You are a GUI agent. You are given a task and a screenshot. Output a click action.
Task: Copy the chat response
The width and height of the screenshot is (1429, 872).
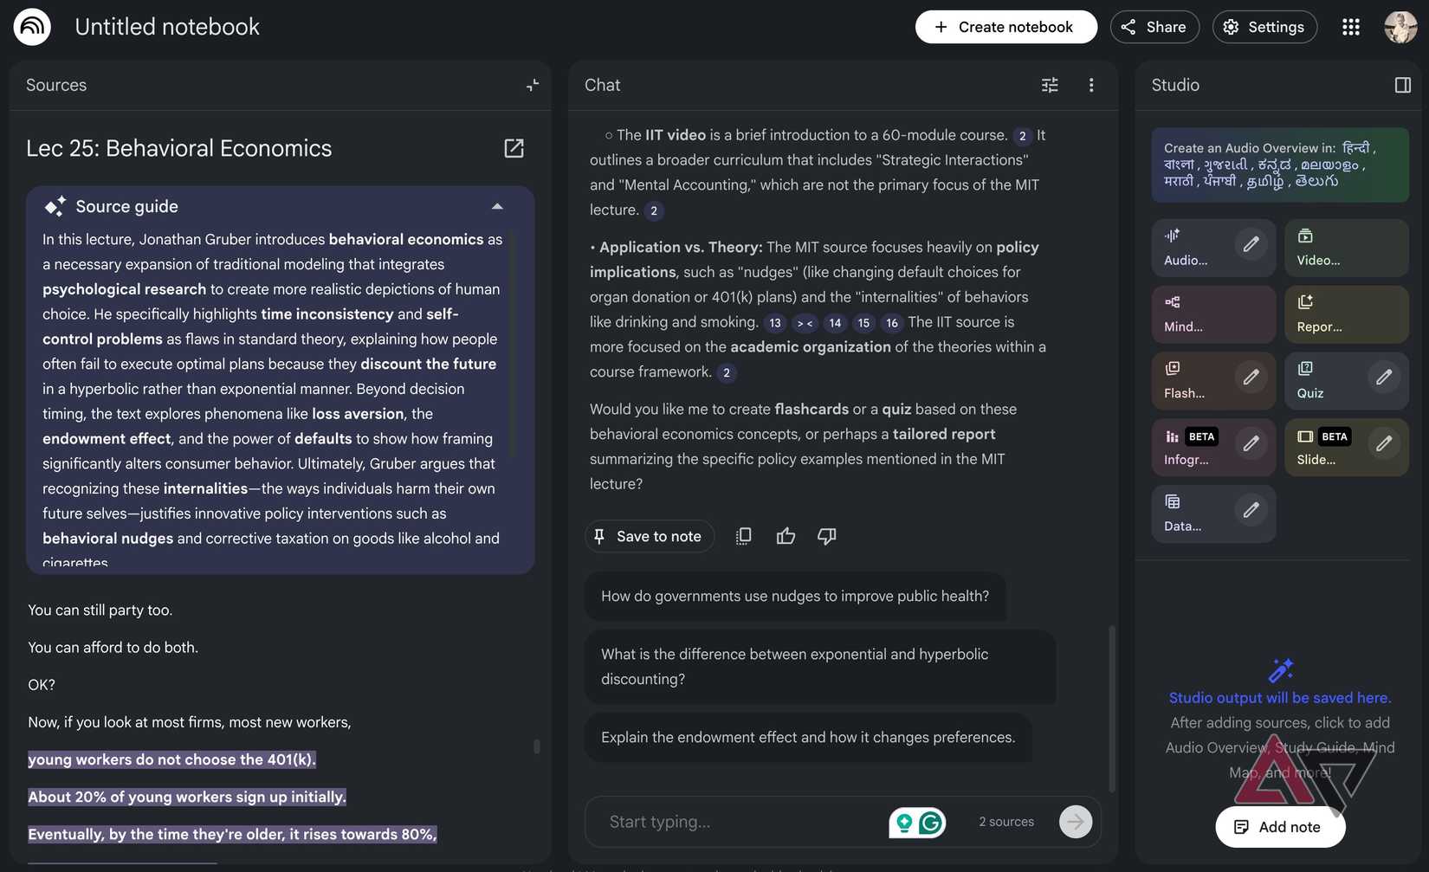[743, 536]
